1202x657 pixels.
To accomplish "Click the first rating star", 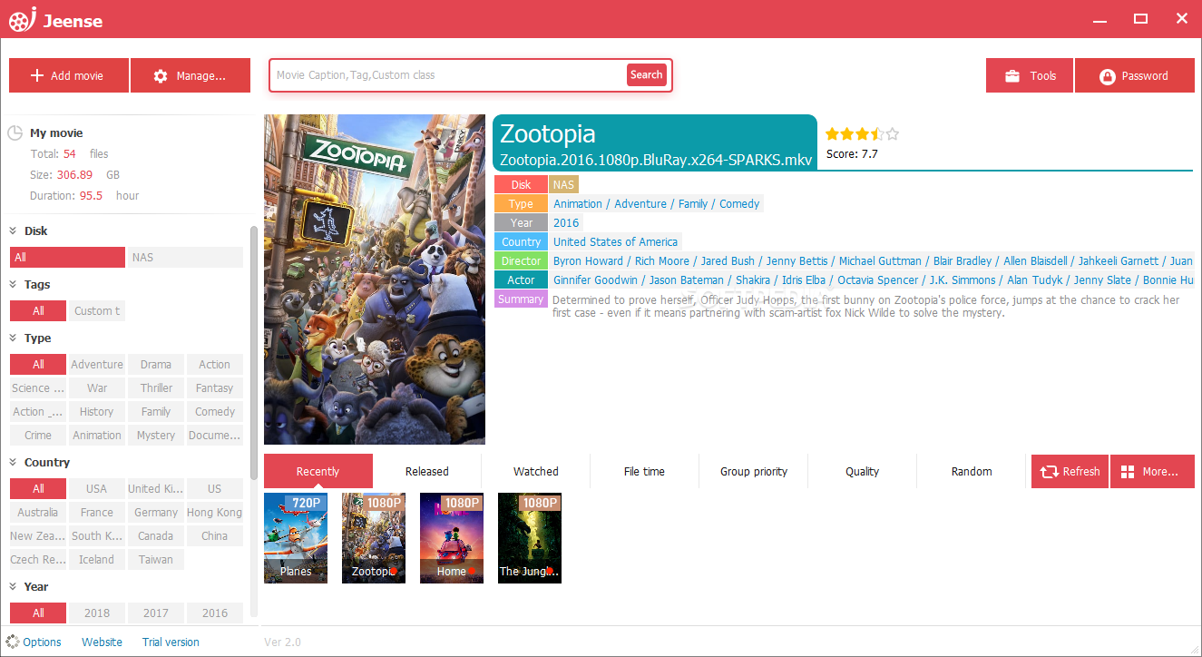I will click(x=832, y=134).
